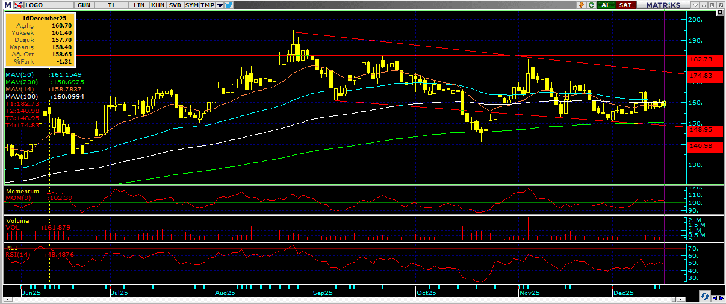The height and width of the screenshot is (304, 726).
Task: Toggle the LIN scale button
Action: tap(140, 5)
